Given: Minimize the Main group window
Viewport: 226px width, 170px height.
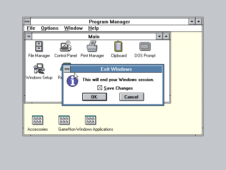Looking at the screenshot, I should click(x=159, y=36).
